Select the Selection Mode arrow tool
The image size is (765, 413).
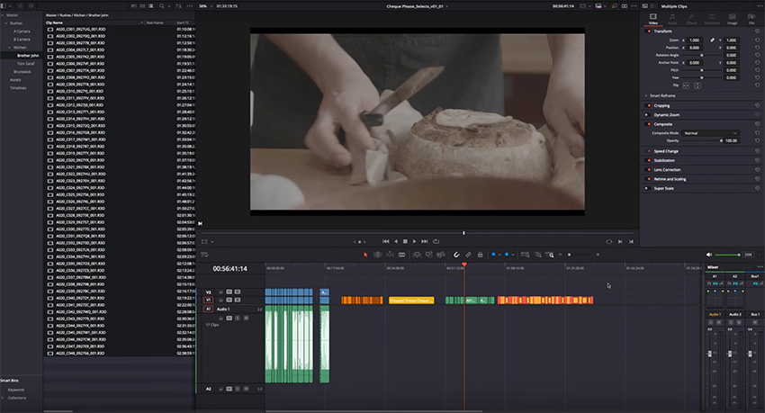click(x=364, y=255)
